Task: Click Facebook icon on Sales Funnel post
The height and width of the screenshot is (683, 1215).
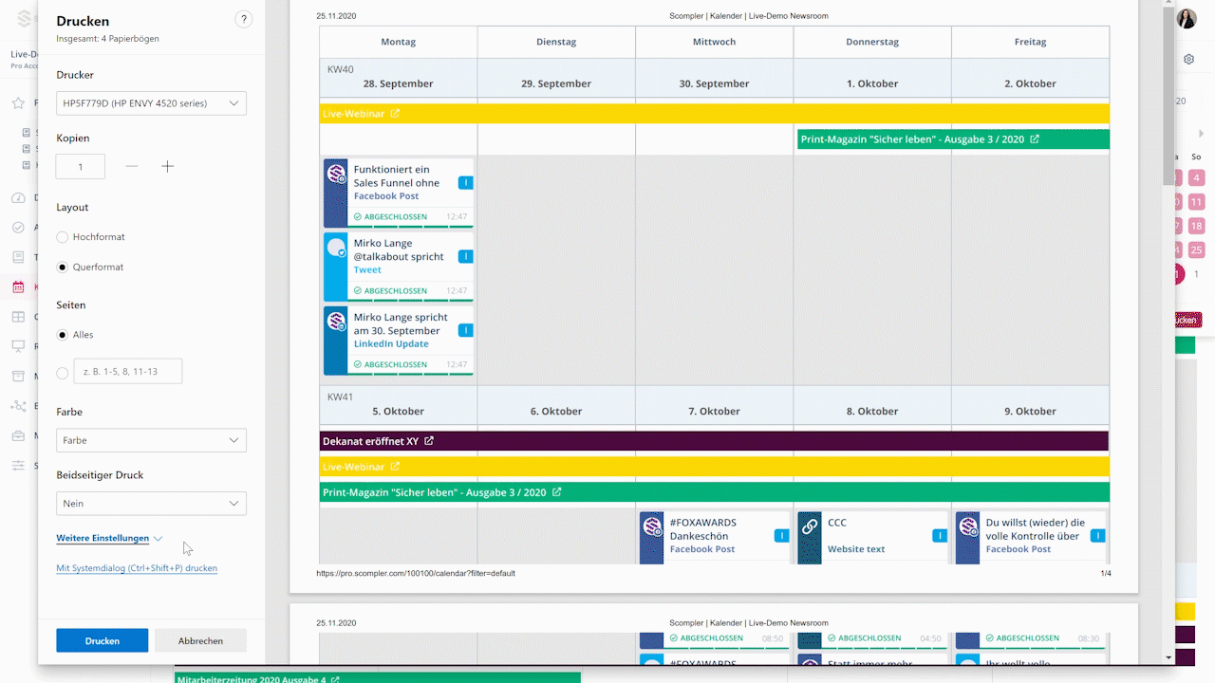Action: point(336,174)
